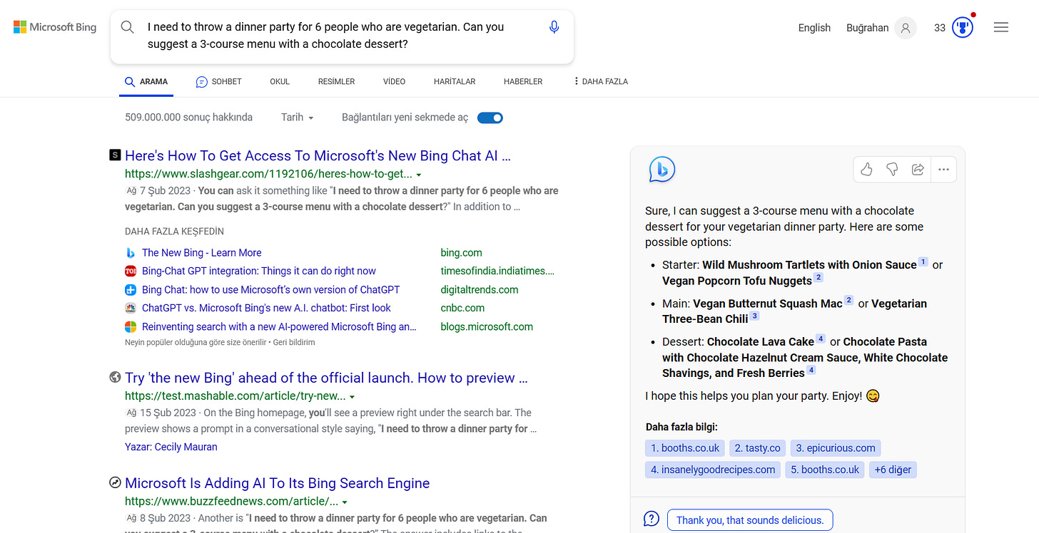Click the Bing favicon beside The New Bing
This screenshot has width=1039, height=533.
pos(131,252)
